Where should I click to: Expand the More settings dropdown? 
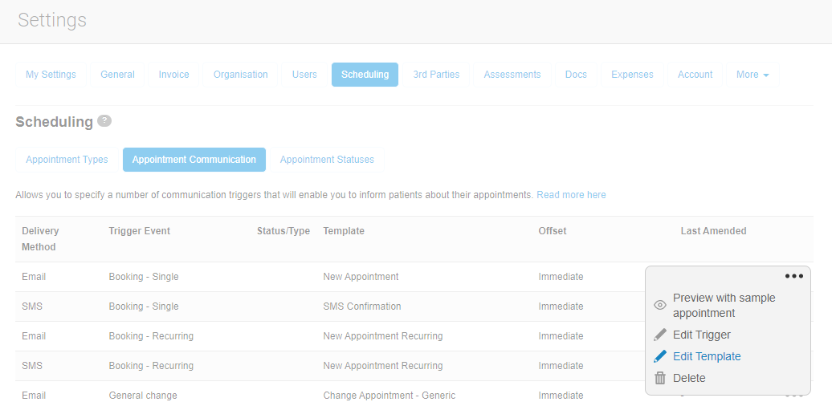tap(752, 75)
